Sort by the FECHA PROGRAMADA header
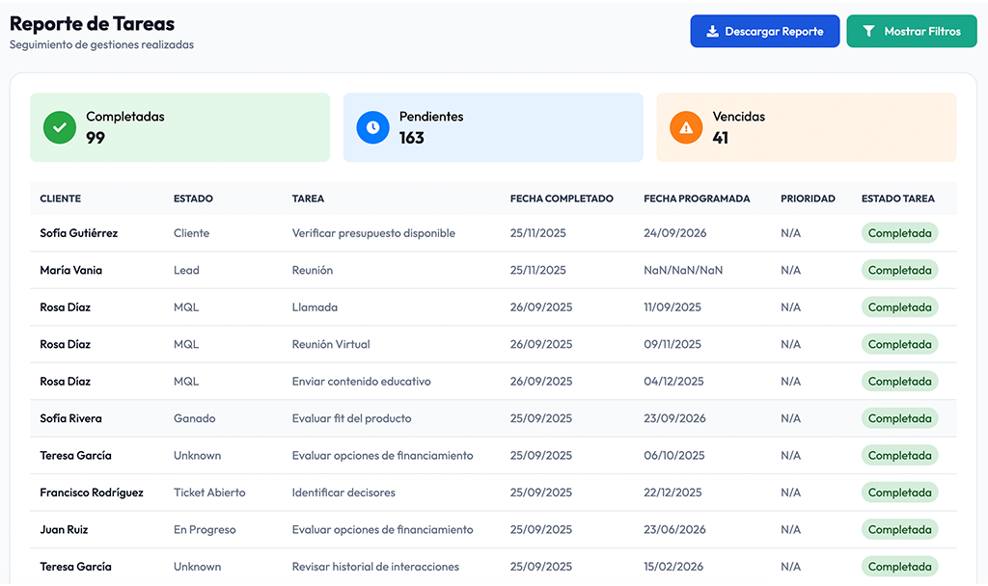988x586 pixels. tap(697, 199)
